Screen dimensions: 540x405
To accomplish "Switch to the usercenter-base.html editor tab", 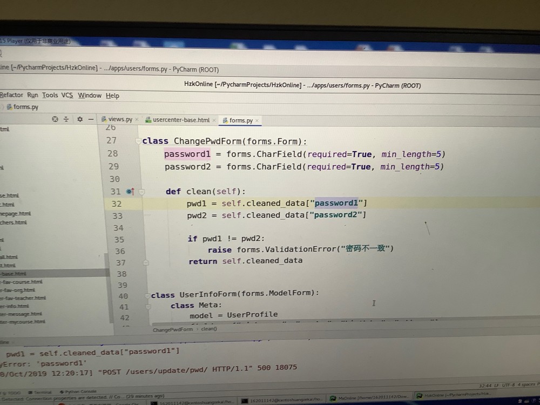I will (x=181, y=120).
